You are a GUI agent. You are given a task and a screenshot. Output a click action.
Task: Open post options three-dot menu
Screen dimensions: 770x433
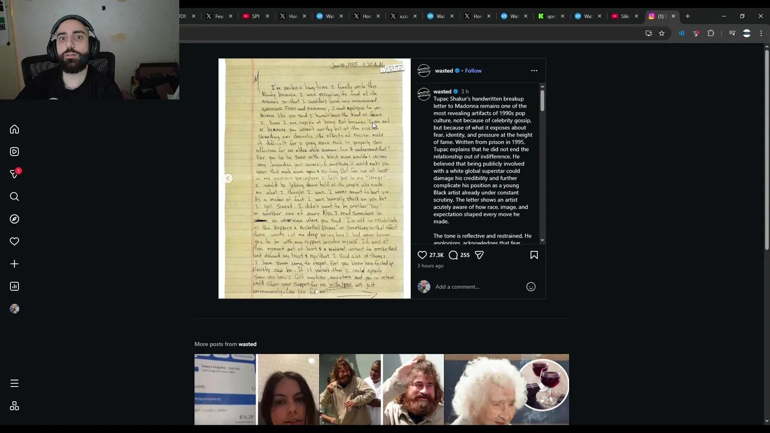tap(534, 70)
